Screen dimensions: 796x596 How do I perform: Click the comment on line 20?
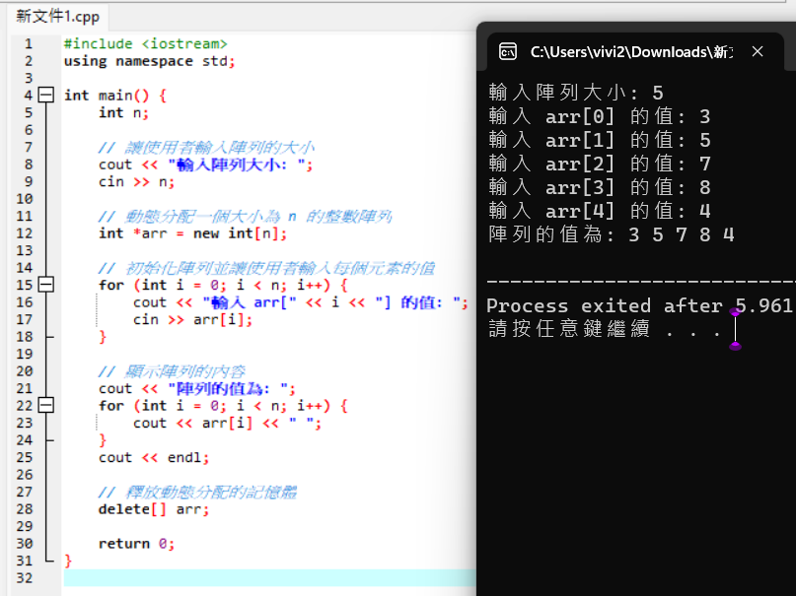172,371
